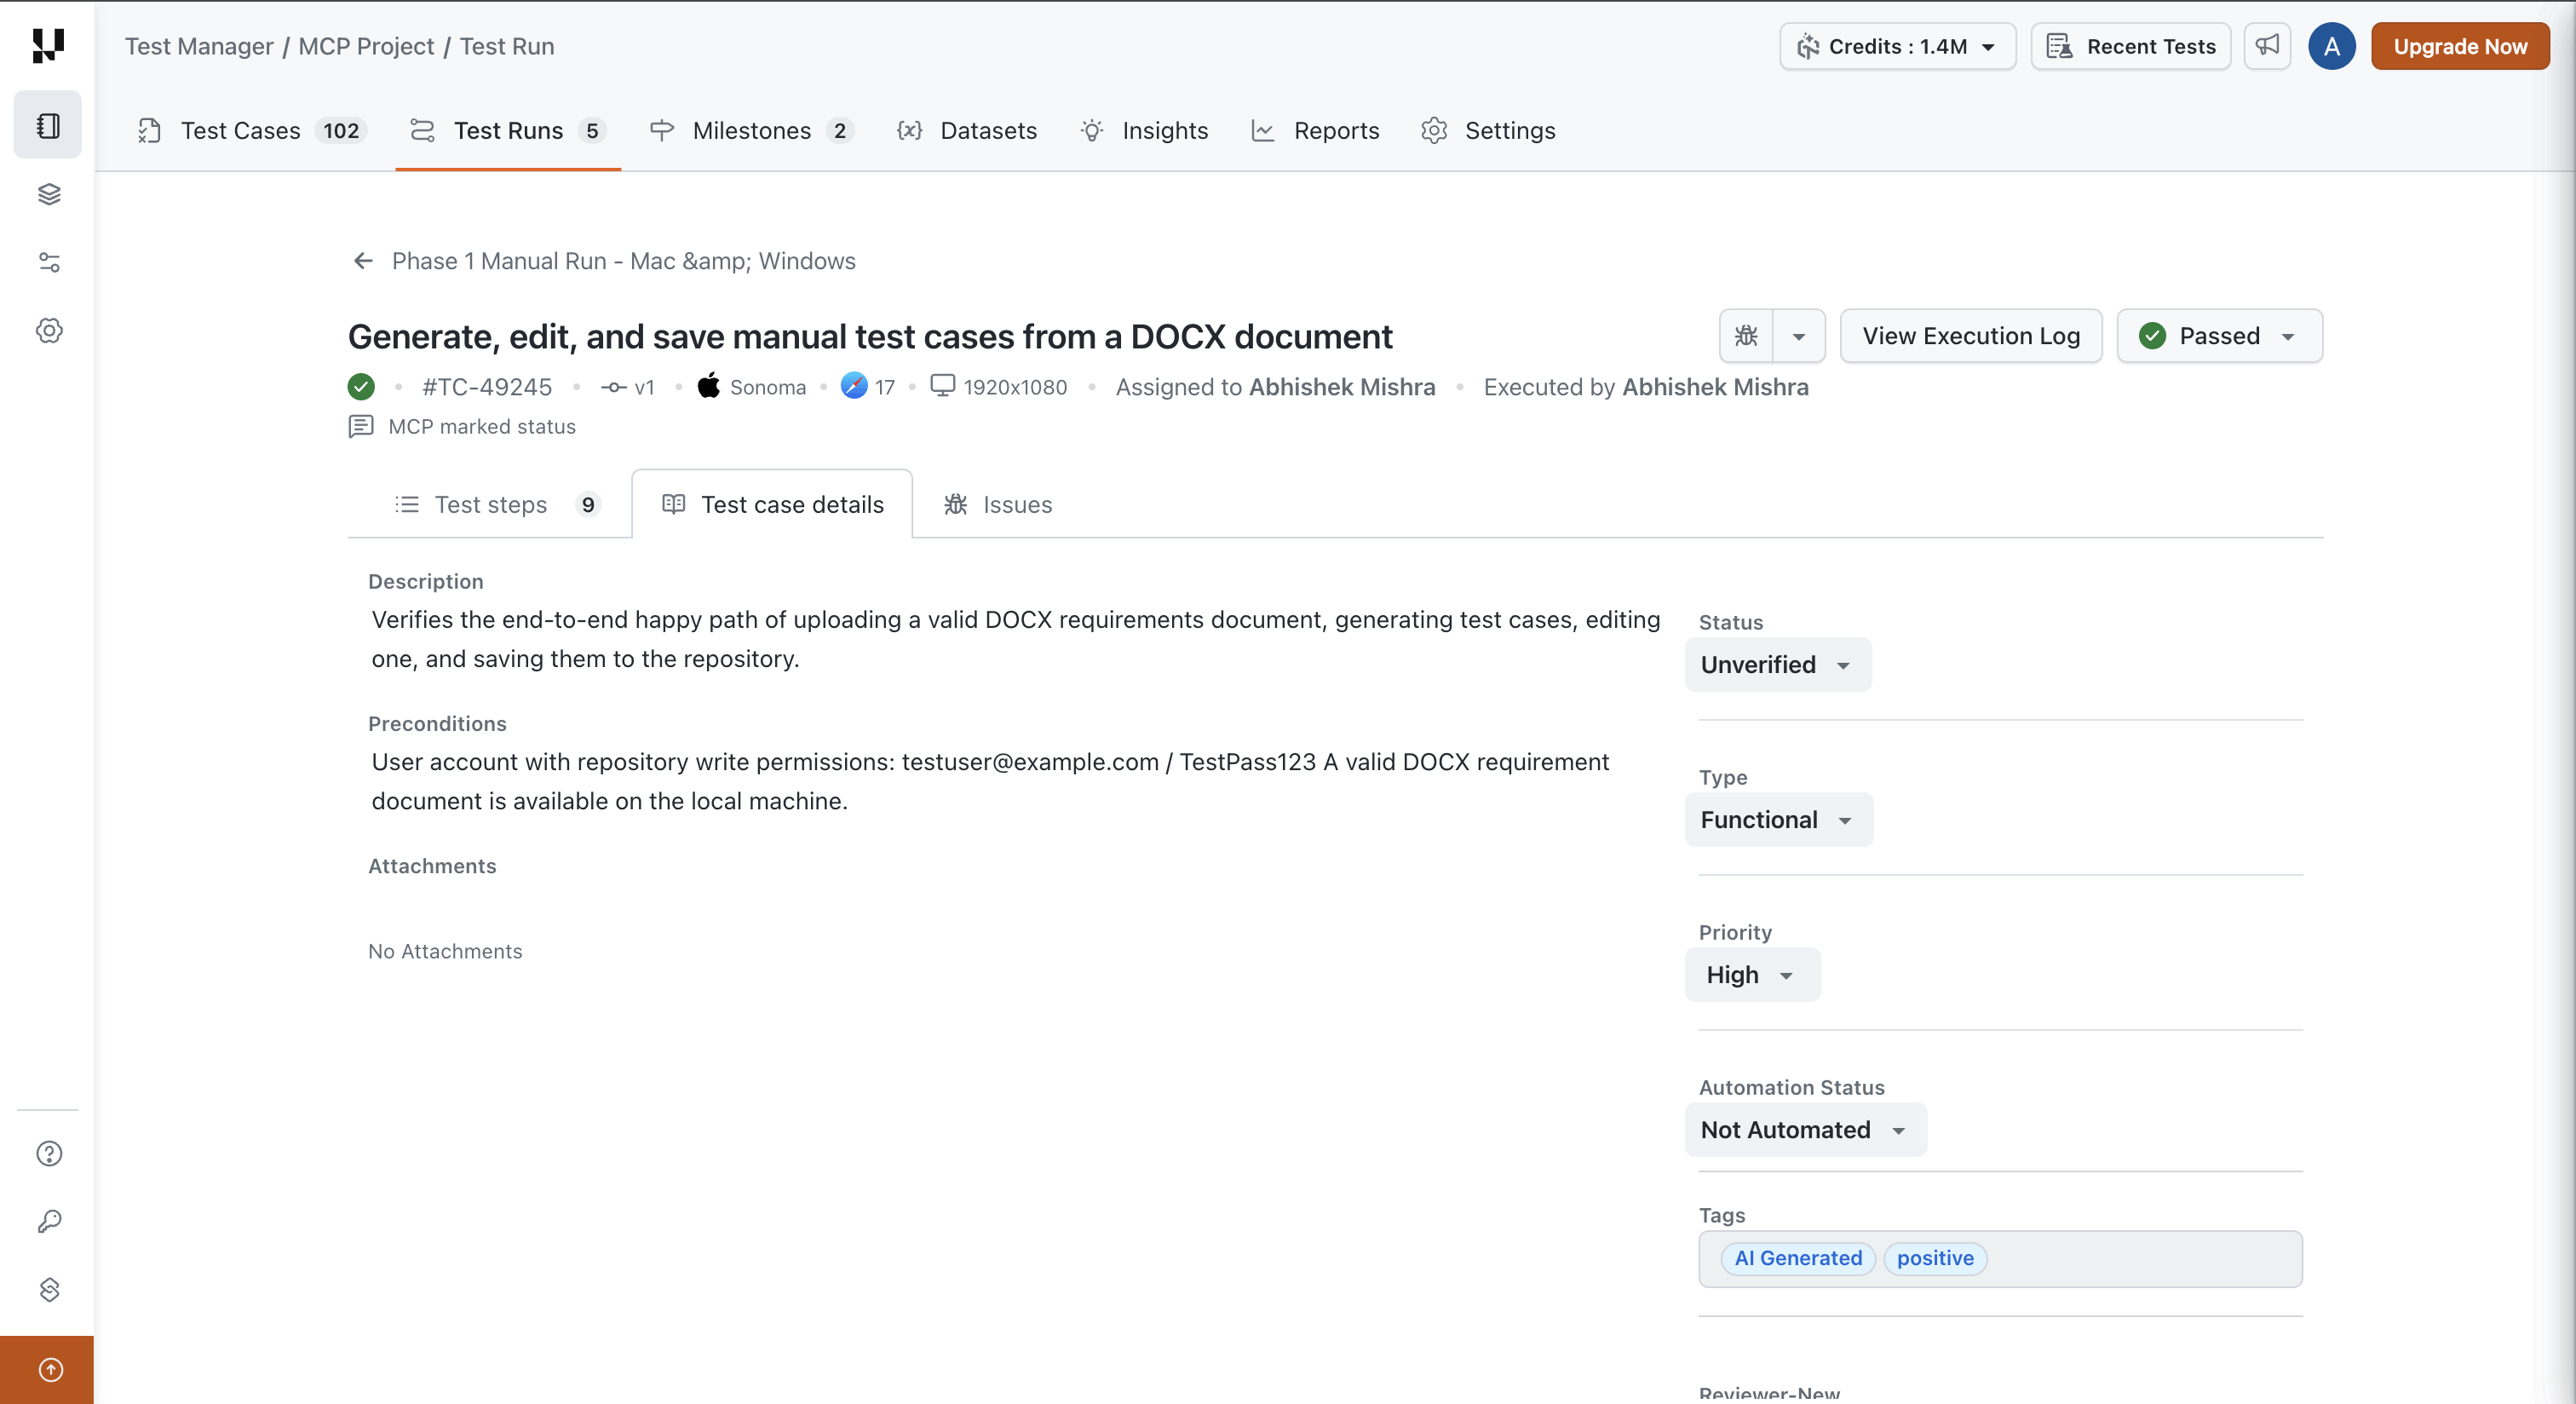2576x1404 pixels.
Task: Open the Insights tab
Action: (1144, 131)
